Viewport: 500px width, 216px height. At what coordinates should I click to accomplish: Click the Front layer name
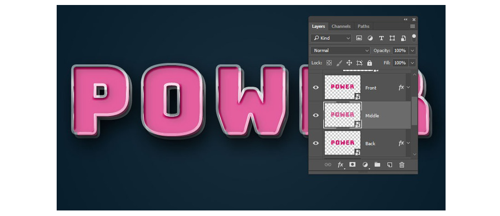371,88
